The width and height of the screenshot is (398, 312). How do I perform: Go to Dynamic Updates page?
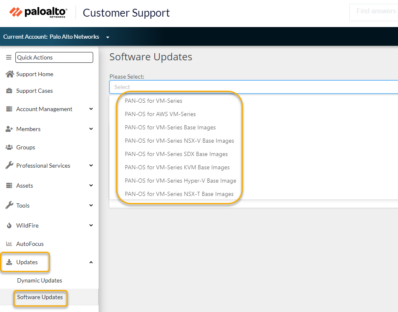40,280
